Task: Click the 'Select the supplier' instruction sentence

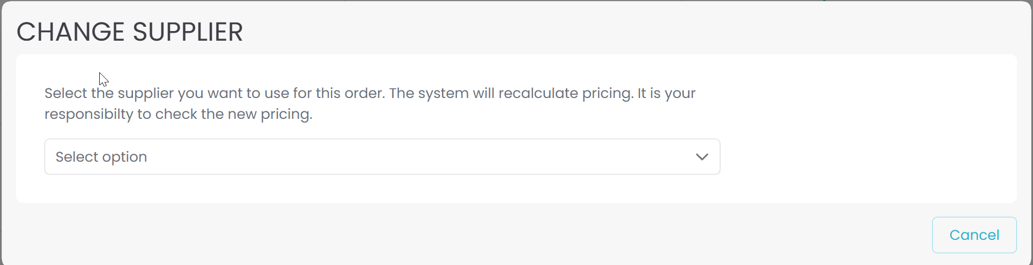Action: click(x=215, y=93)
